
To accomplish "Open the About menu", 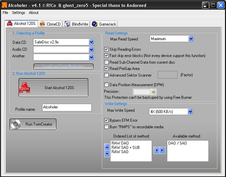I will pyautogui.click(x=34, y=13).
